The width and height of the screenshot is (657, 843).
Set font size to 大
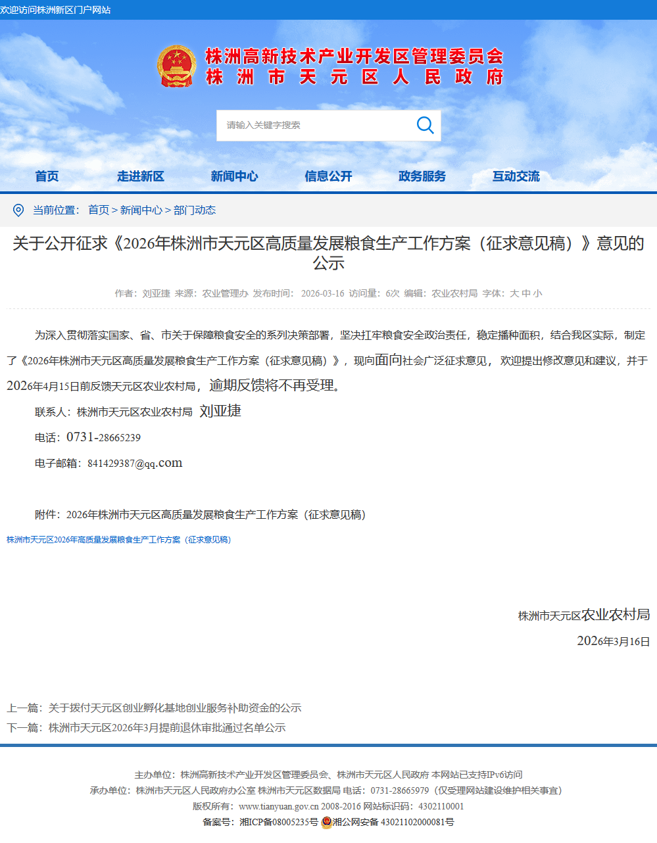514,294
